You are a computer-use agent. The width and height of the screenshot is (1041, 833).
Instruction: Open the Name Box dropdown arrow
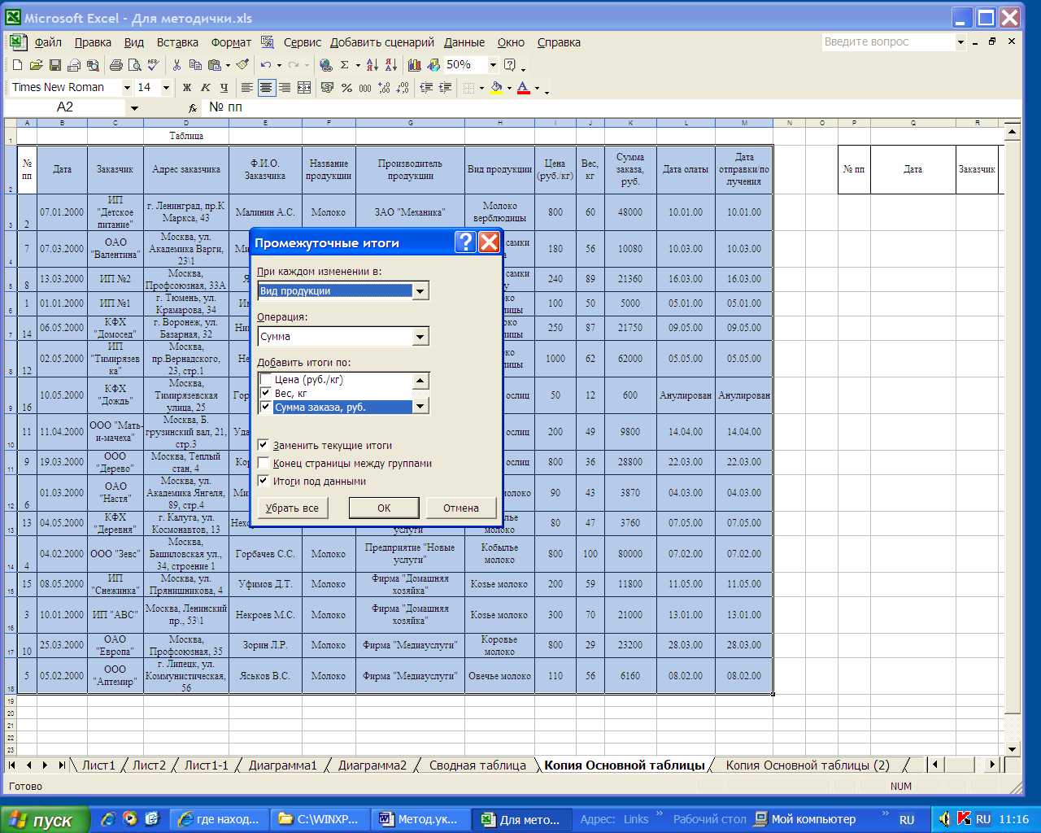click(x=134, y=107)
